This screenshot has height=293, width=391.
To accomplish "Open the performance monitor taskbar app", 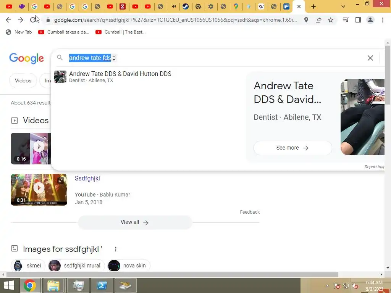I will click(78, 285).
